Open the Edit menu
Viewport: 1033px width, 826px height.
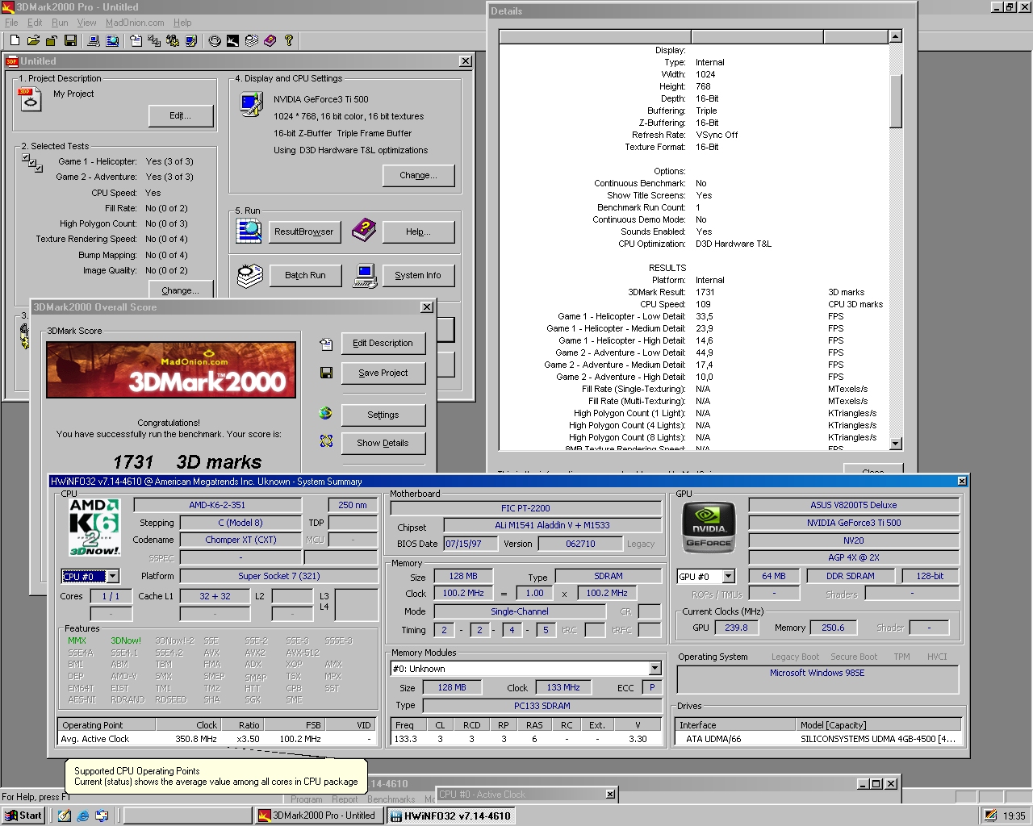[x=35, y=23]
